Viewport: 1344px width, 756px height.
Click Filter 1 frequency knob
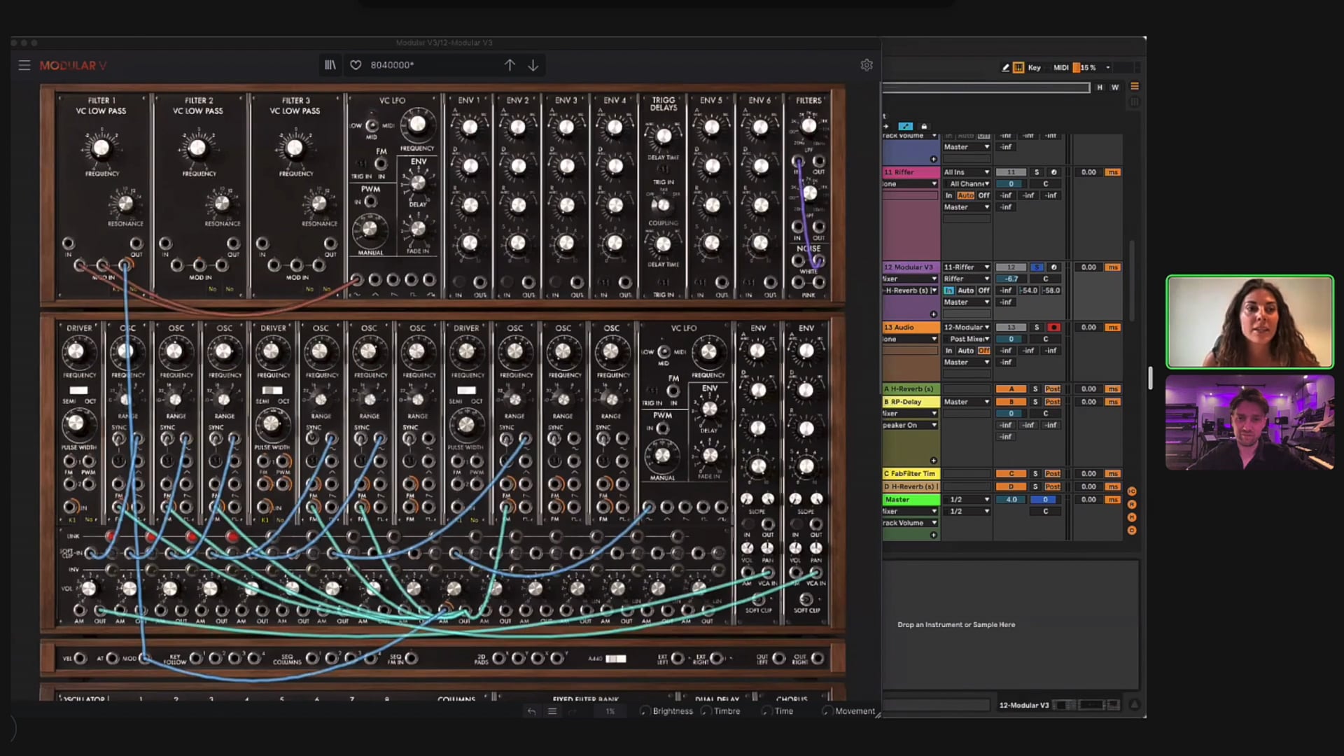[101, 148]
